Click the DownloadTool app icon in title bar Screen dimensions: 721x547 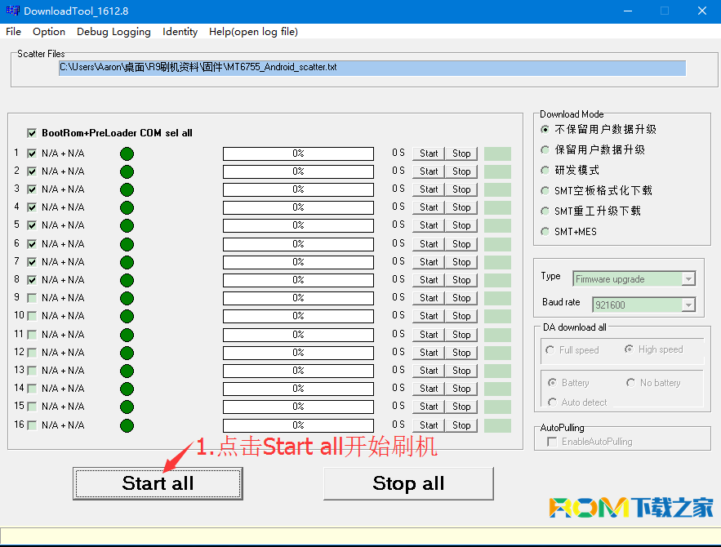(13, 11)
